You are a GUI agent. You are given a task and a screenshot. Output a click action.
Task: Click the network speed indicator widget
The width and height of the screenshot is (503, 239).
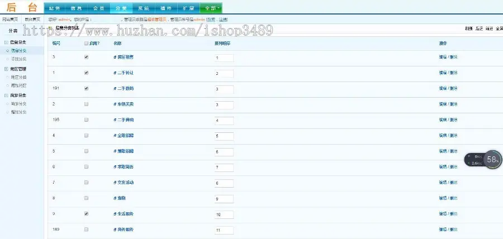474,160
